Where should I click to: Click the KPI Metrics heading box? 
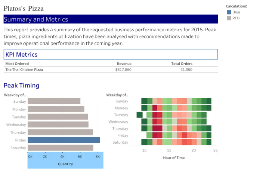tap(111, 54)
